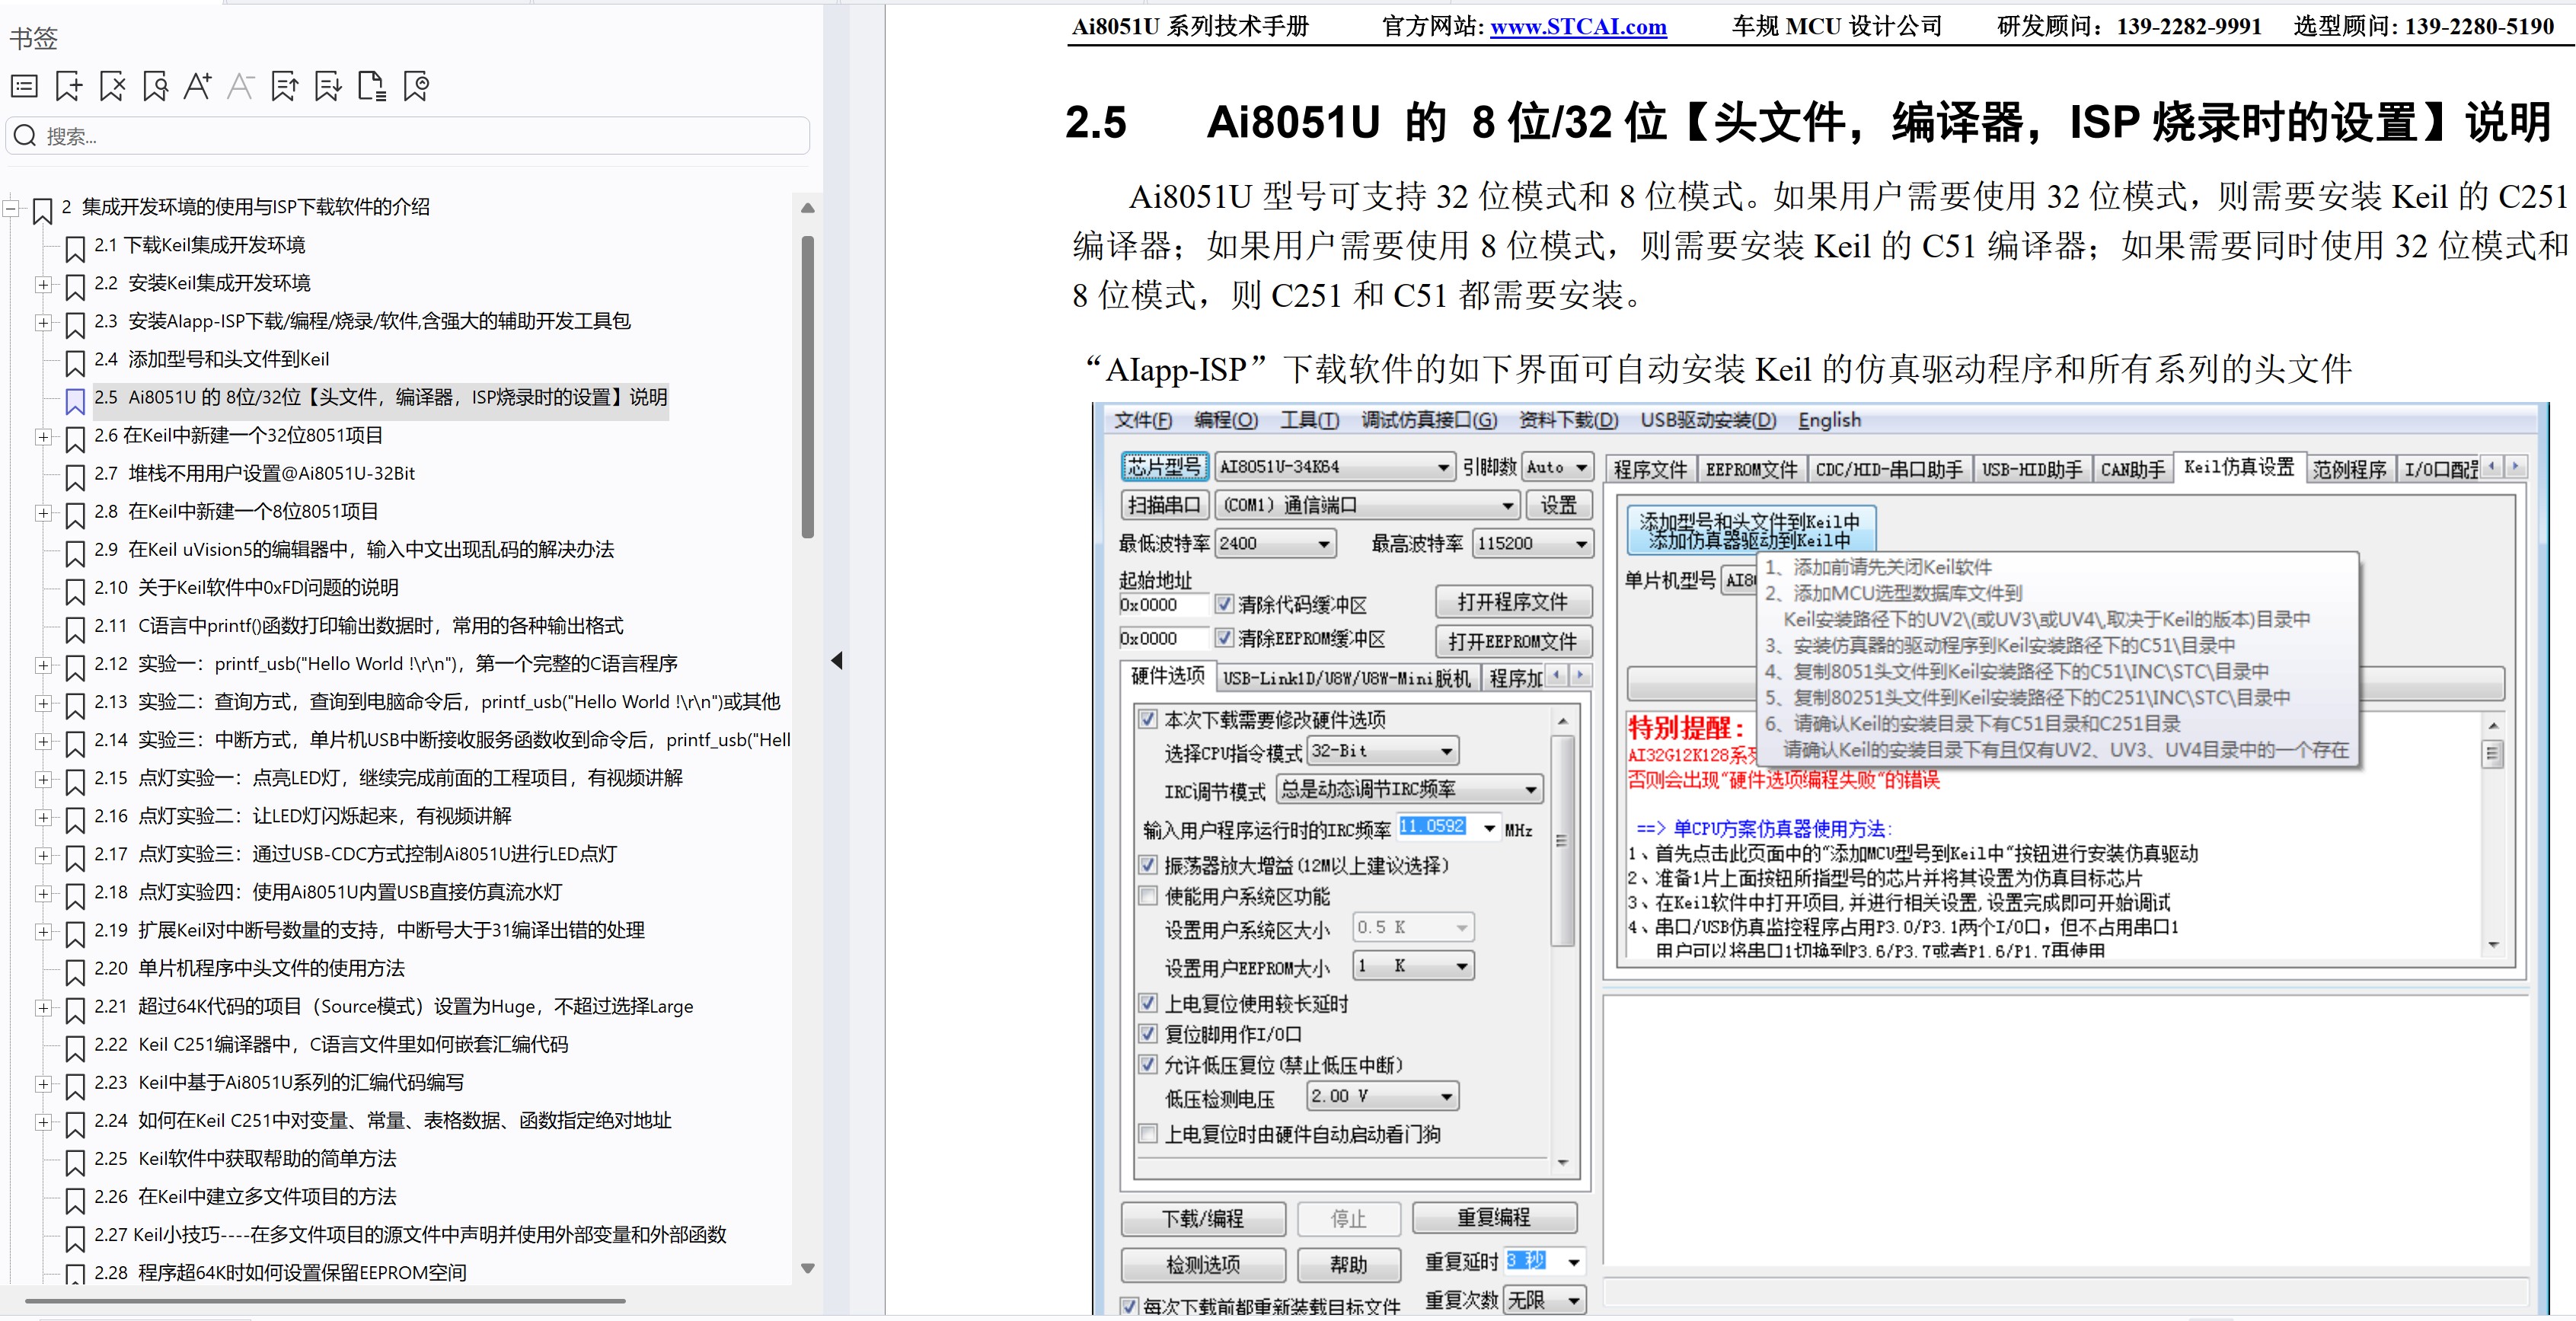The width and height of the screenshot is (2576, 1321).
Task: Click the bookmark icon beside 2.25 Keil软件中获取帮助
Action: (75, 1161)
